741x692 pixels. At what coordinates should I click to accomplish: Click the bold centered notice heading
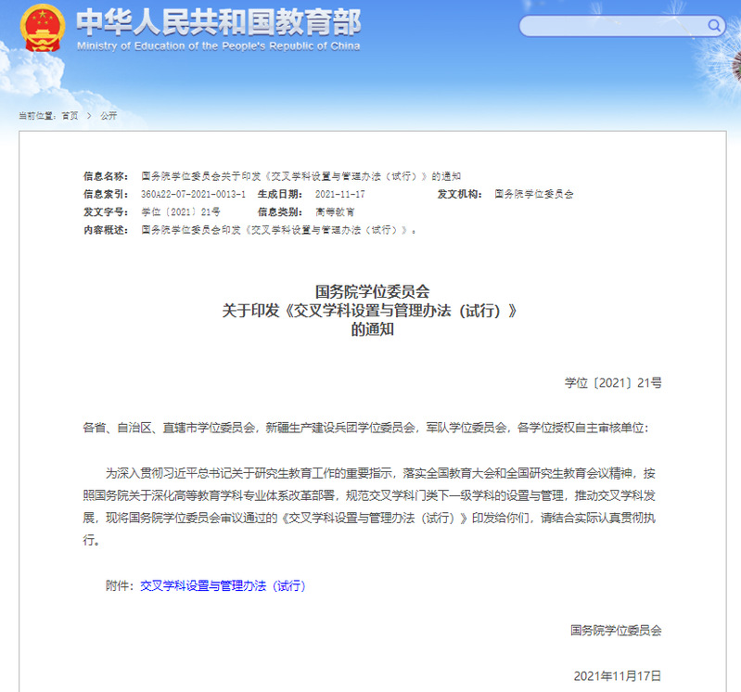[x=371, y=311]
